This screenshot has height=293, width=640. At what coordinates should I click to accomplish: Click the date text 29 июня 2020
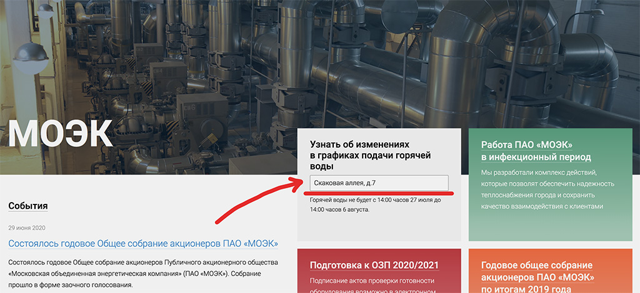click(x=26, y=228)
